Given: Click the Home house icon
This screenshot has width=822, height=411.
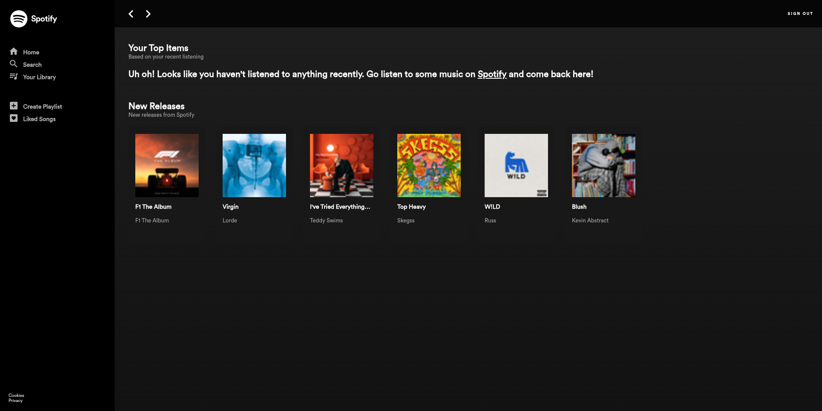Looking at the screenshot, I should pyautogui.click(x=14, y=51).
